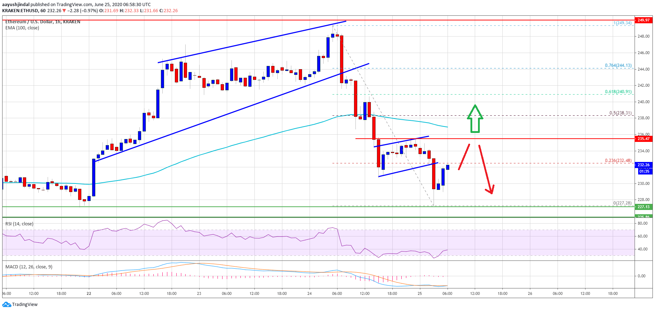The width and height of the screenshot is (655, 311).
Task: Click the 248.00 price axis value
Action: click(x=644, y=36)
